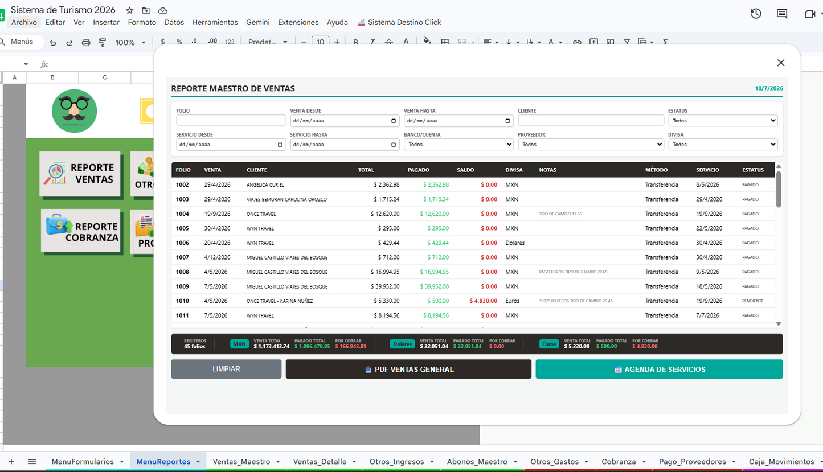
Task: Toggle italic formatting
Action: pyautogui.click(x=372, y=42)
